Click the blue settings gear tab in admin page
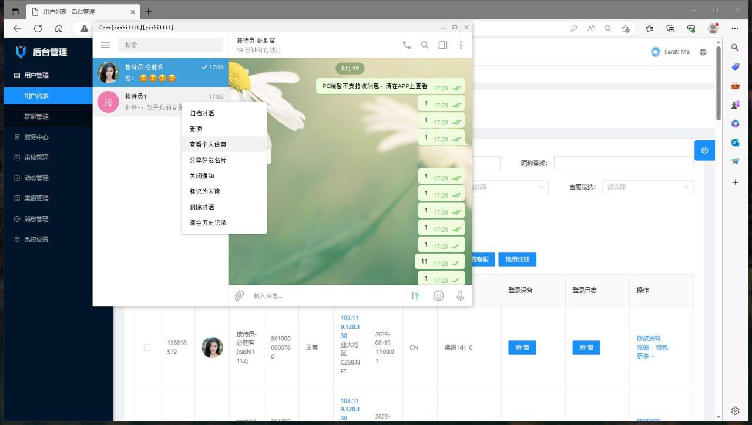Screen dimensions: 752x425 (704, 150)
